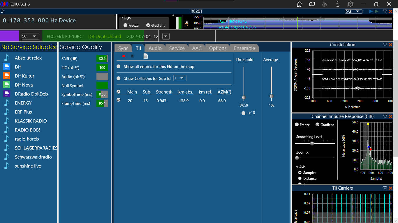Select the Dlf Kultur service
398x223 pixels.
[x=24, y=76]
